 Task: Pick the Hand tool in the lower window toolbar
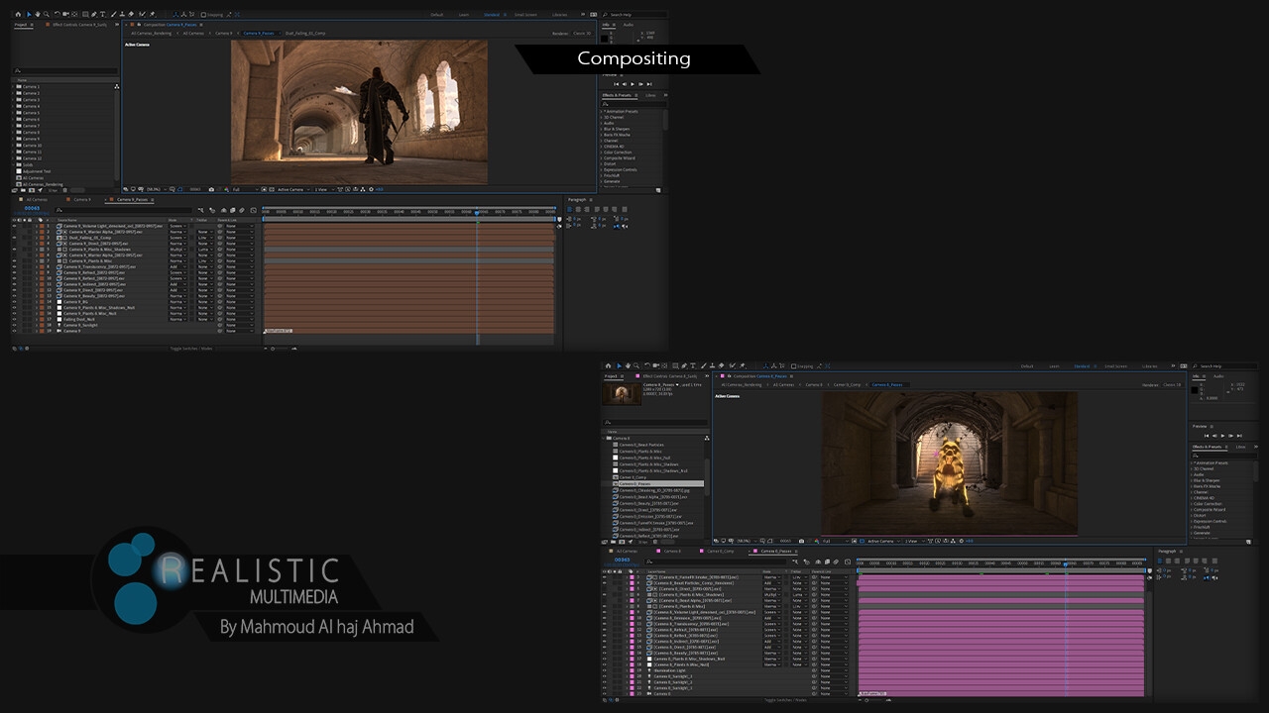click(x=629, y=365)
